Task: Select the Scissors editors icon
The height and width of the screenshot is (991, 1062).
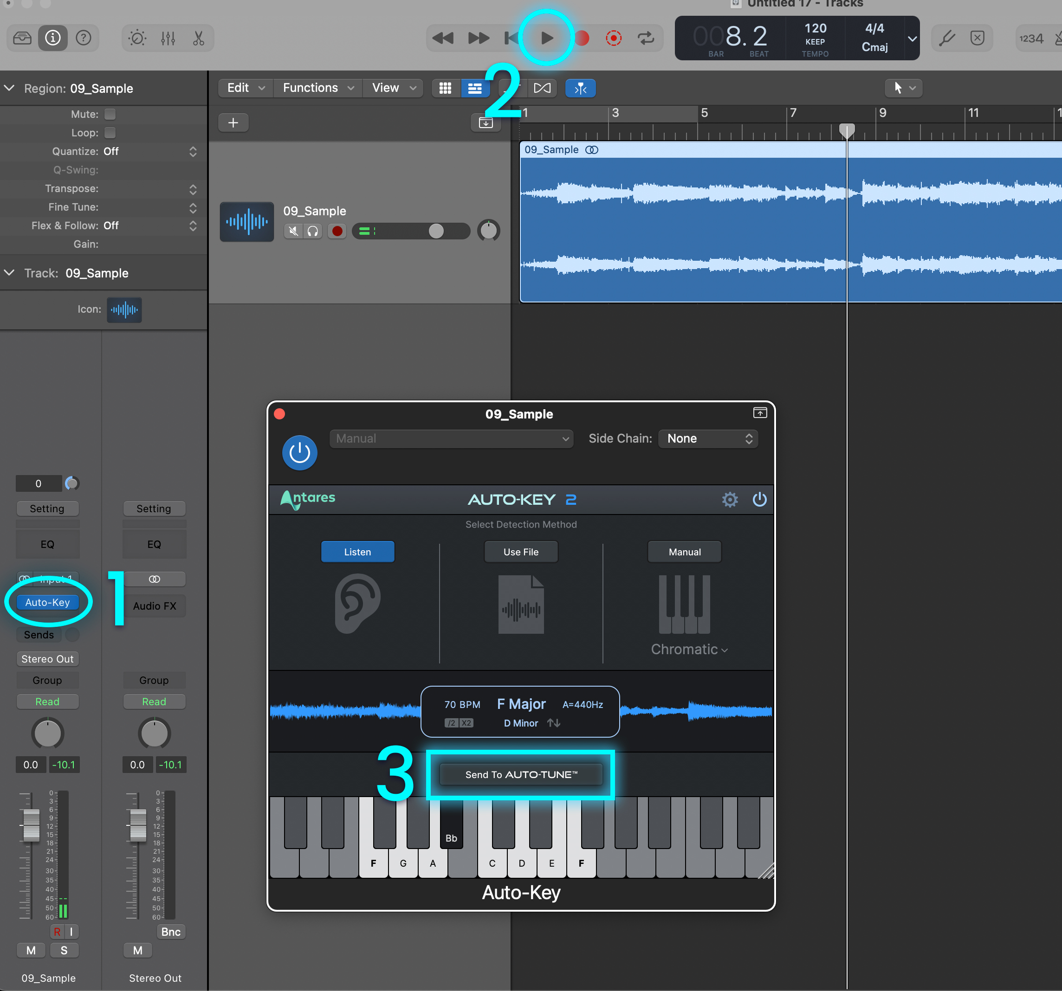Action: coord(198,38)
